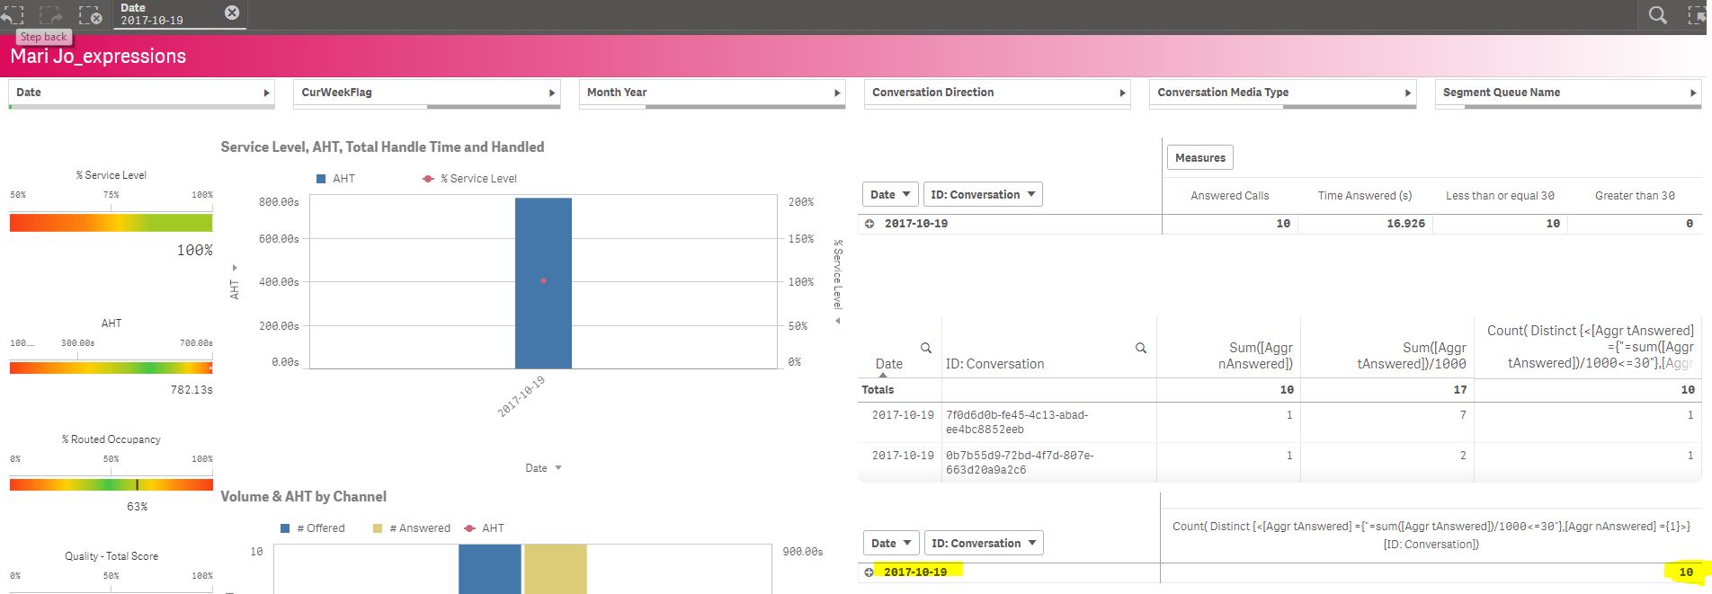Viewport: 1712px width, 594px height.
Task: Open the CurWeekFlag filter pane
Action: tap(427, 93)
